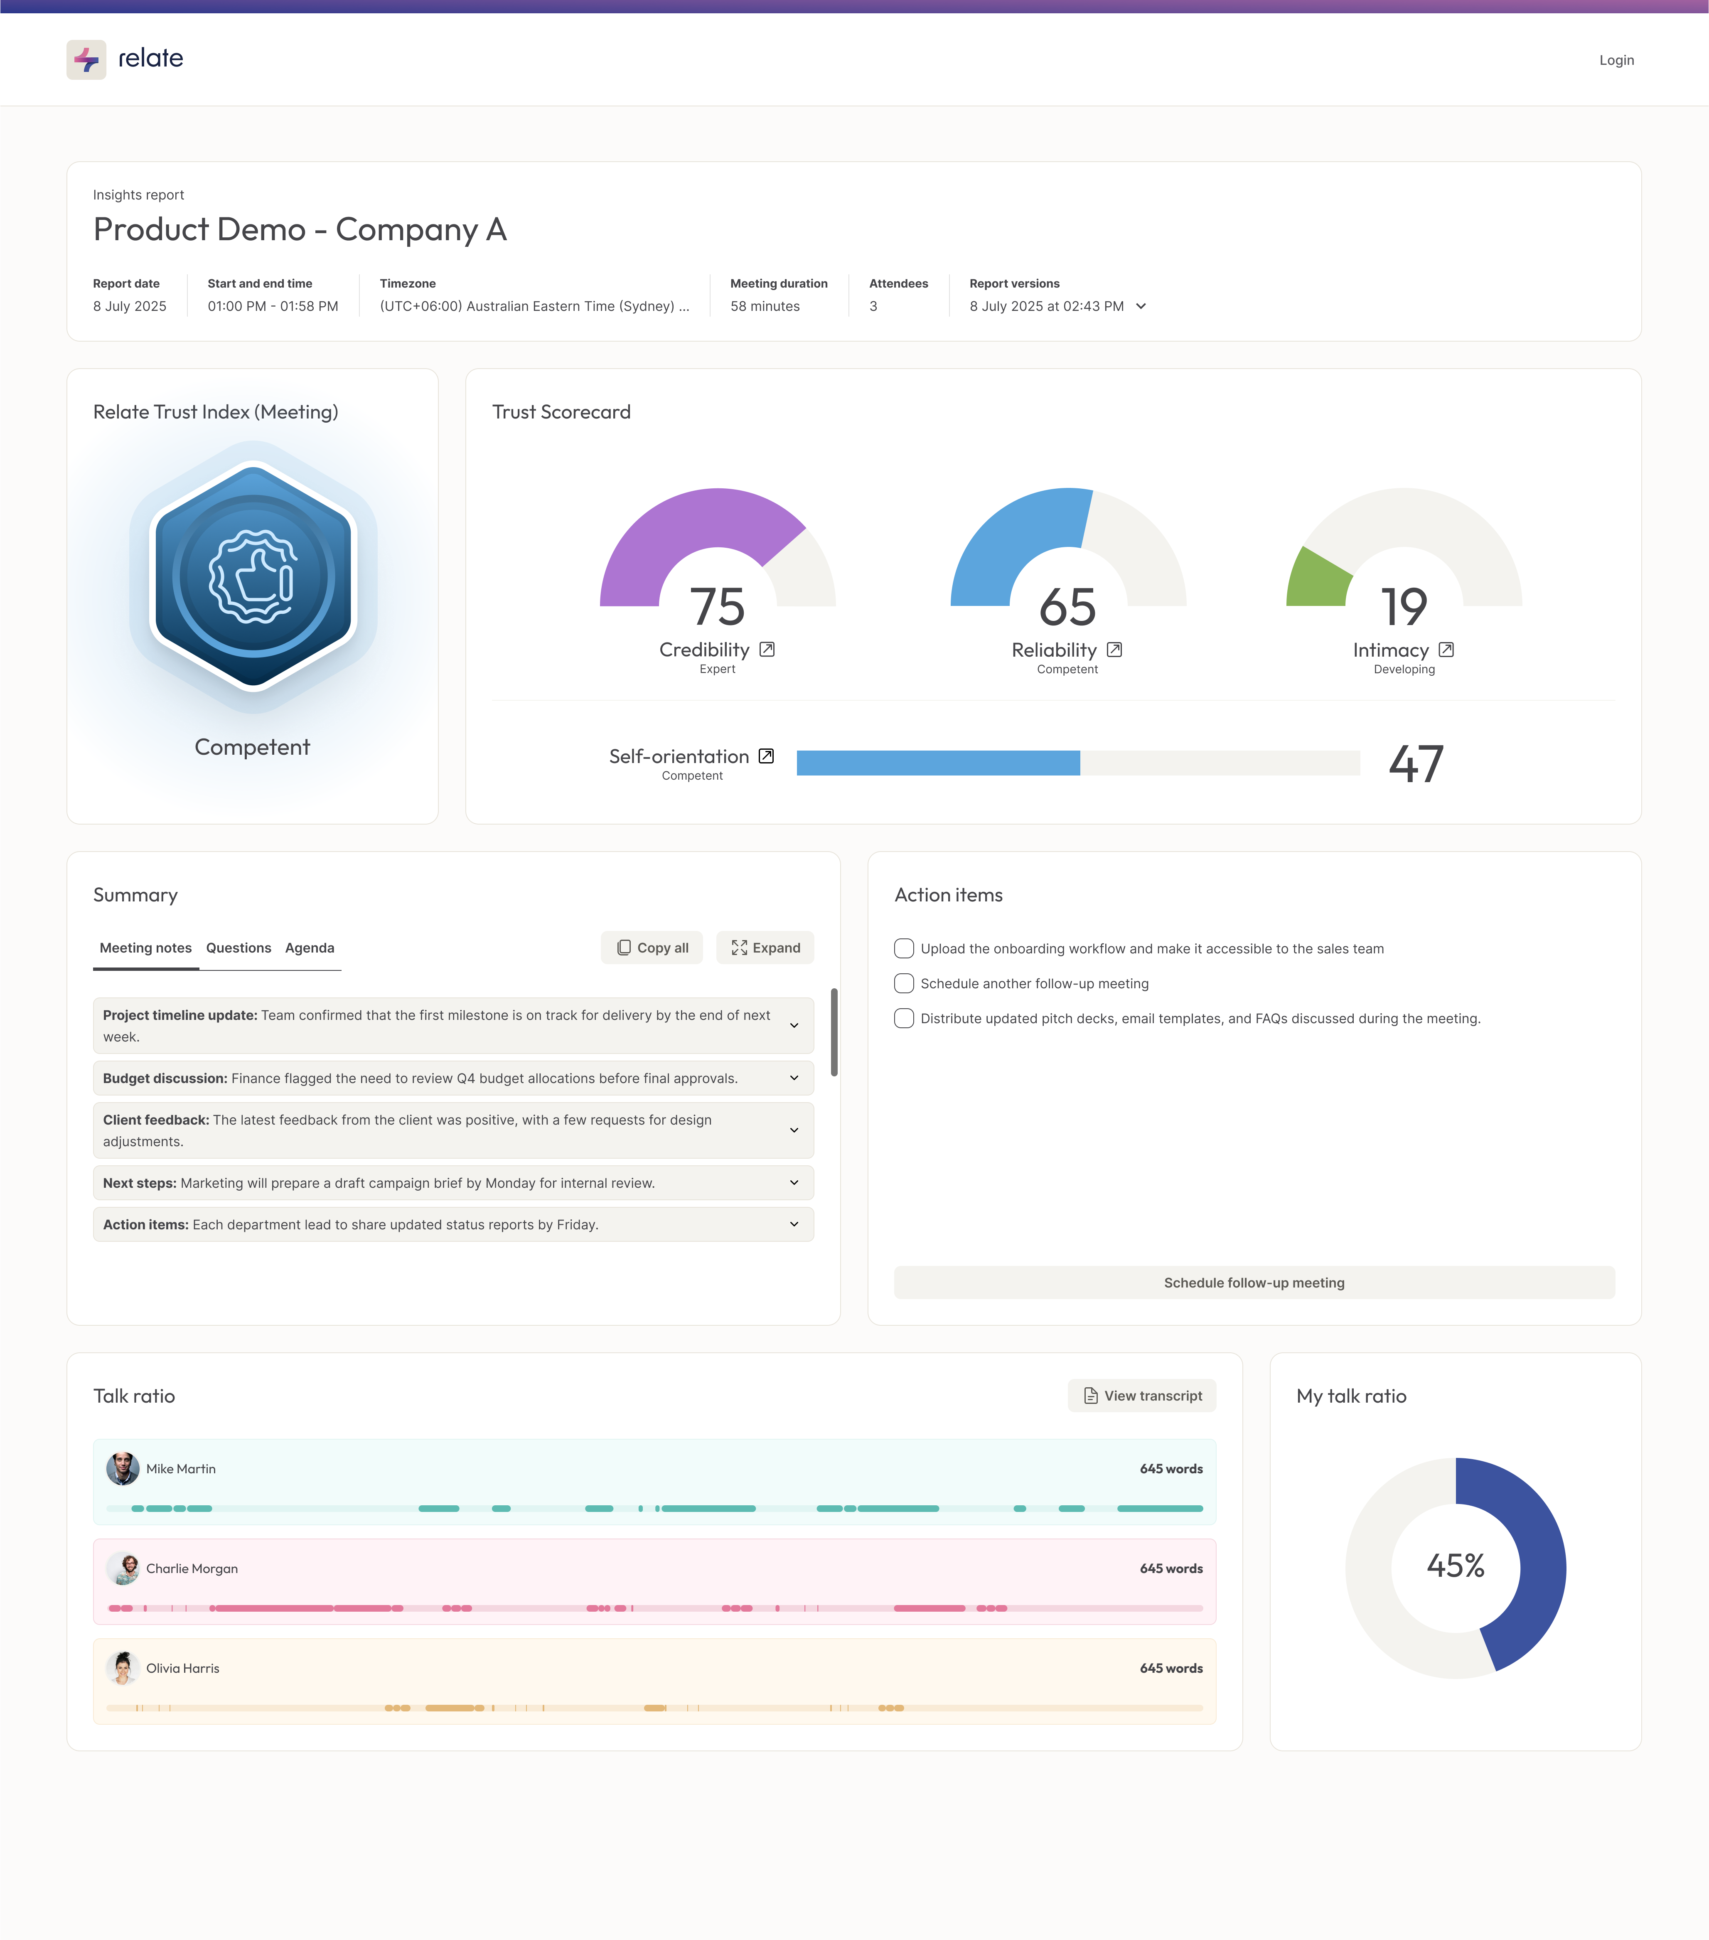Click Mike Martin's avatar
The height and width of the screenshot is (1940, 1709).
tap(123, 1468)
